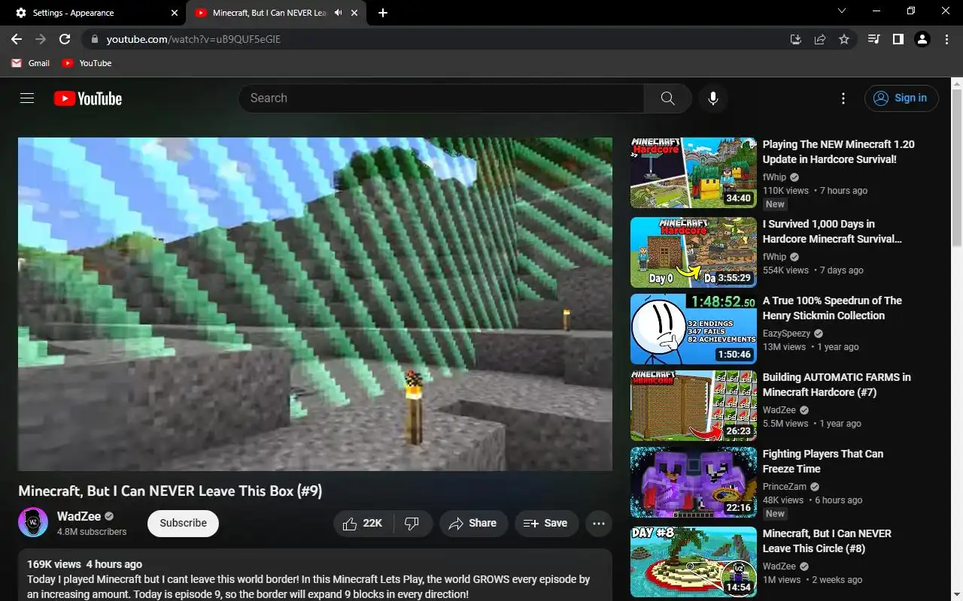Viewport: 963px width, 601px height.
Task: Open WadZee channel avatar
Action: point(33,523)
